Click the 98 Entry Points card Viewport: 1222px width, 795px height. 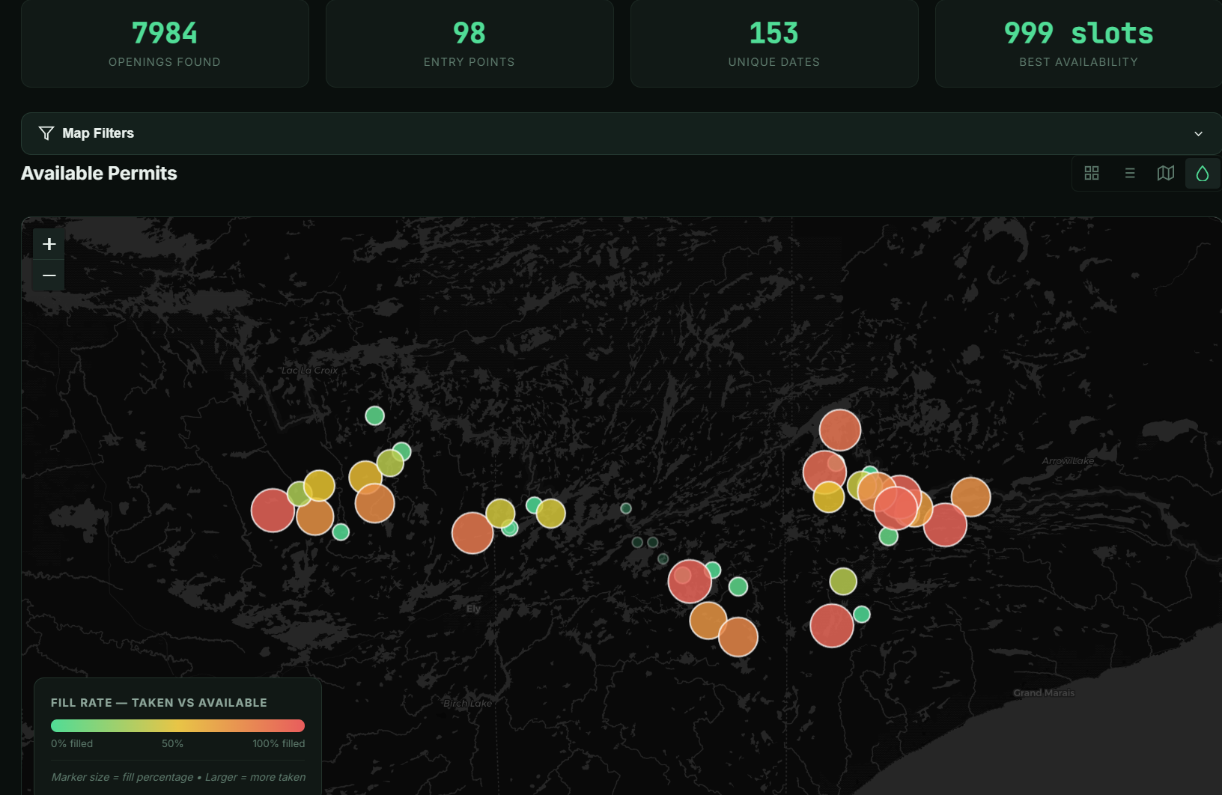(469, 43)
